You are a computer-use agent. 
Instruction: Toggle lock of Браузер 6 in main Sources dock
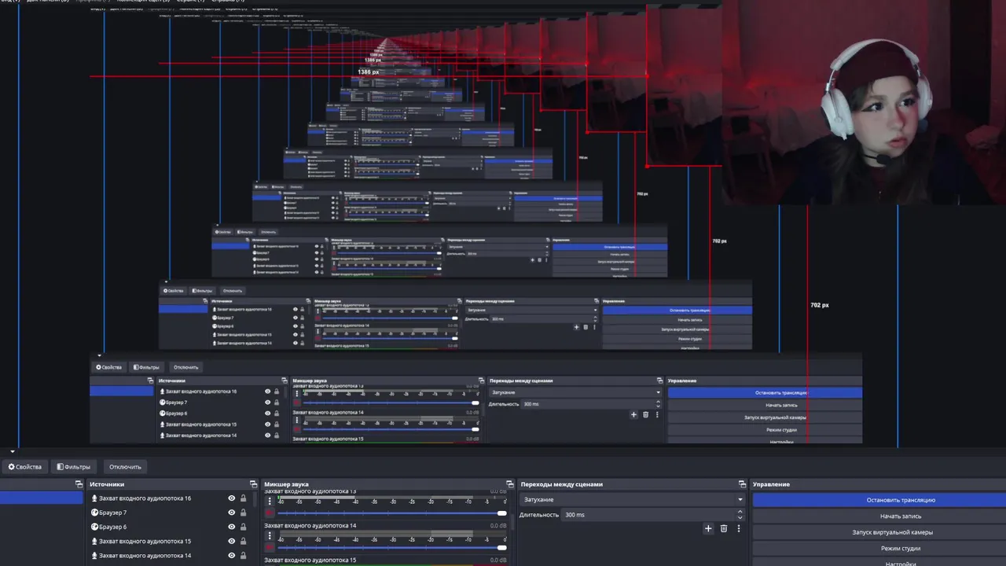point(243,527)
